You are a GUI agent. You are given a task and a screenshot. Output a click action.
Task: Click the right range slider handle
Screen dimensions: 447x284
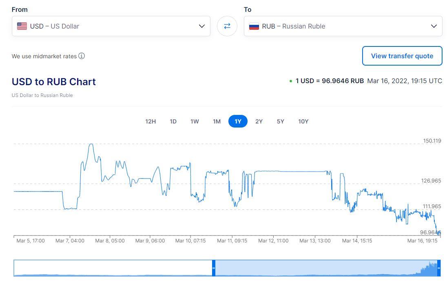(439, 268)
